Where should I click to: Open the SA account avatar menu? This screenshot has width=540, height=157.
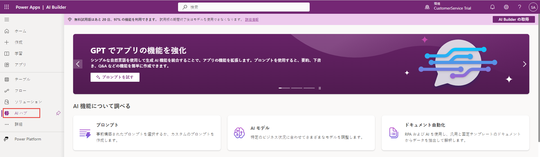coord(533,7)
